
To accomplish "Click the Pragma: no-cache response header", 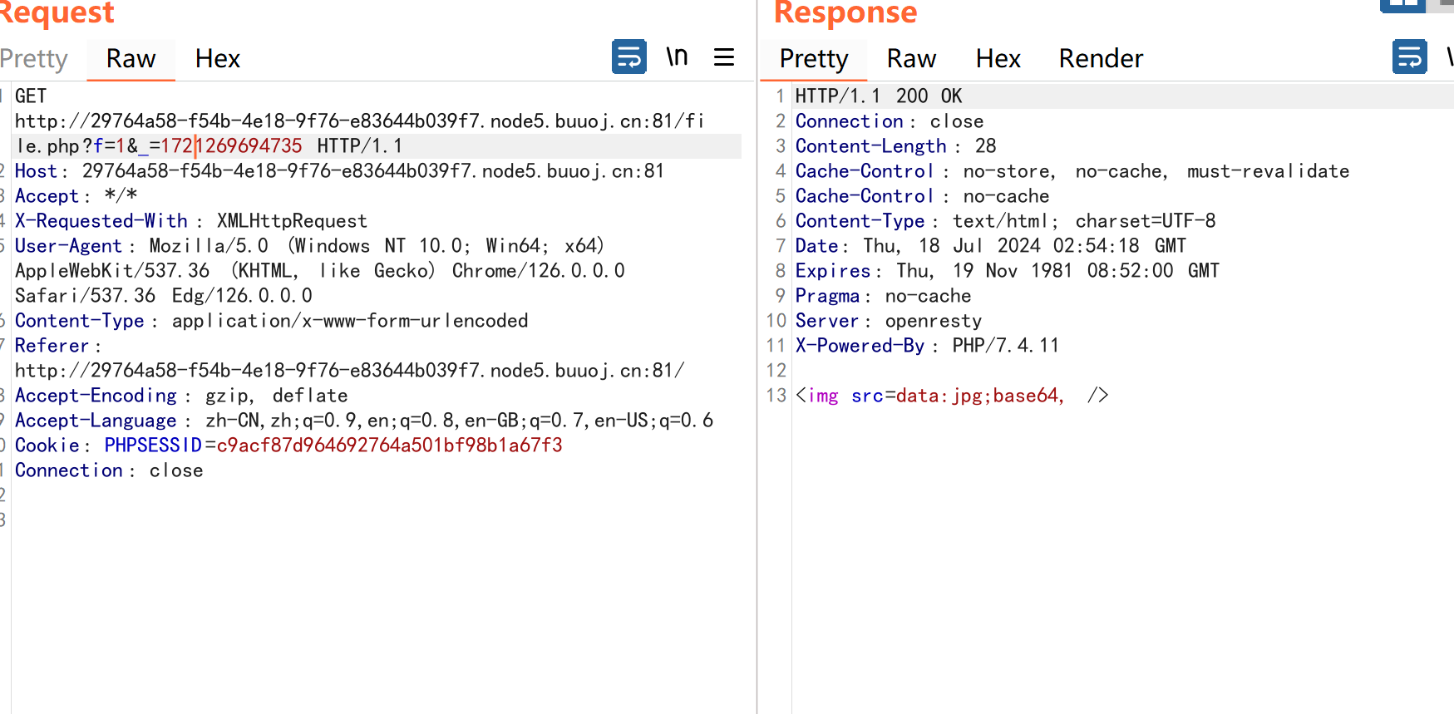I will [883, 296].
